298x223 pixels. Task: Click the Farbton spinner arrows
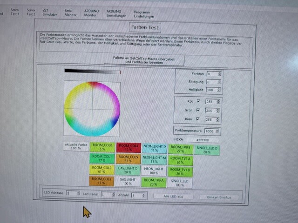coord(219,74)
